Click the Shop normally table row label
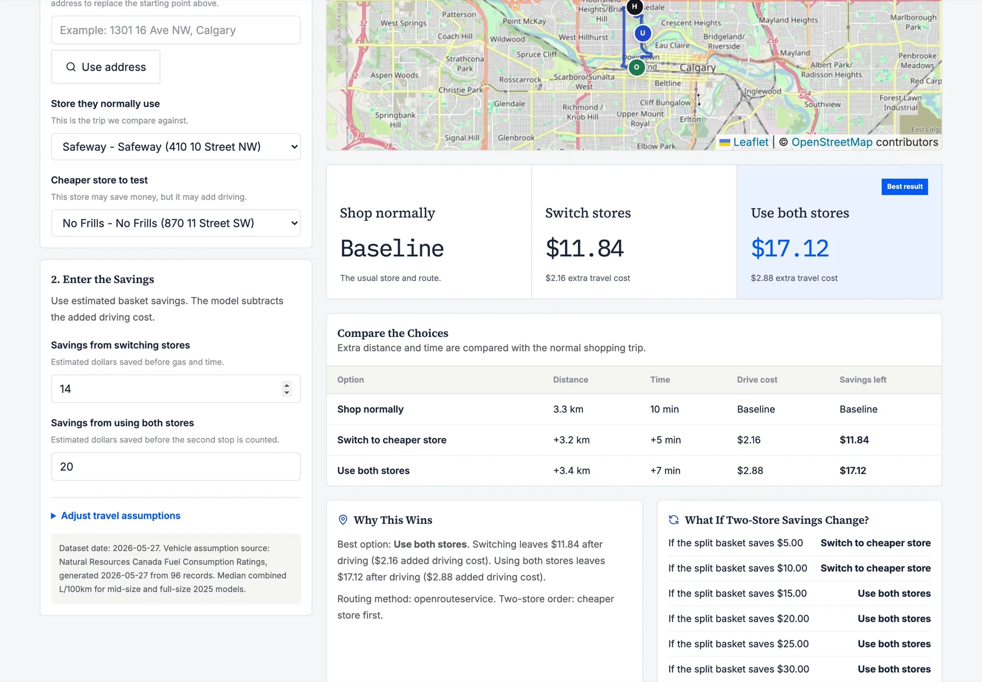Image resolution: width=982 pixels, height=682 pixels. pos(370,409)
